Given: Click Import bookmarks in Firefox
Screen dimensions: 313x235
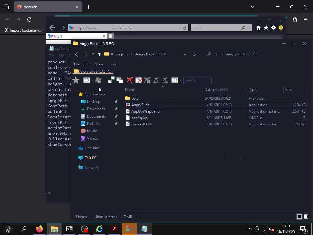Looking at the screenshot, I should point(23,30).
